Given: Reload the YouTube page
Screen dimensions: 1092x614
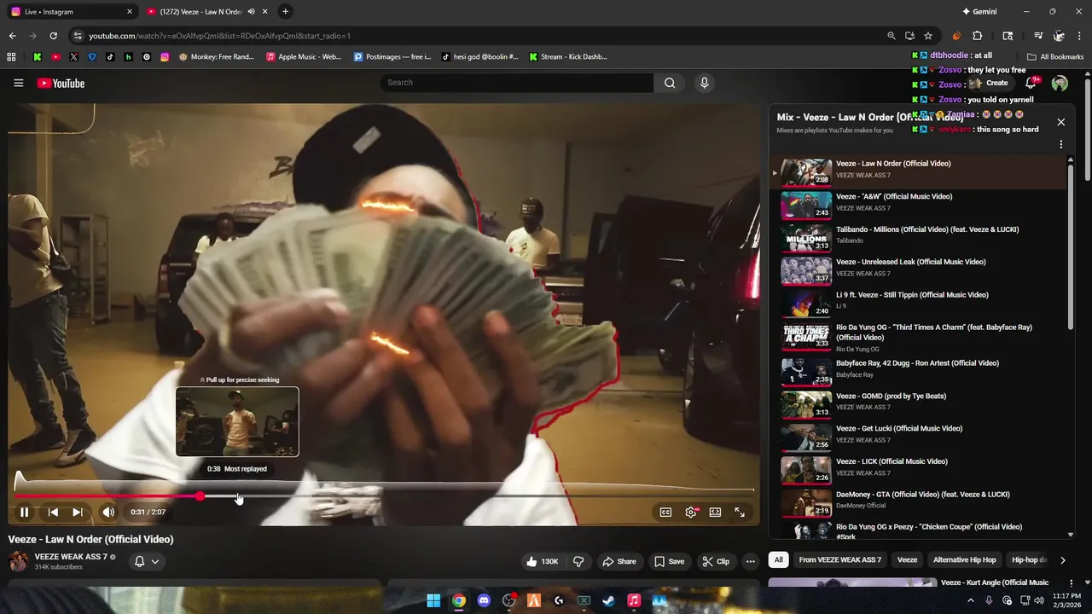Looking at the screenshot, I should click(x=53, y=36).
